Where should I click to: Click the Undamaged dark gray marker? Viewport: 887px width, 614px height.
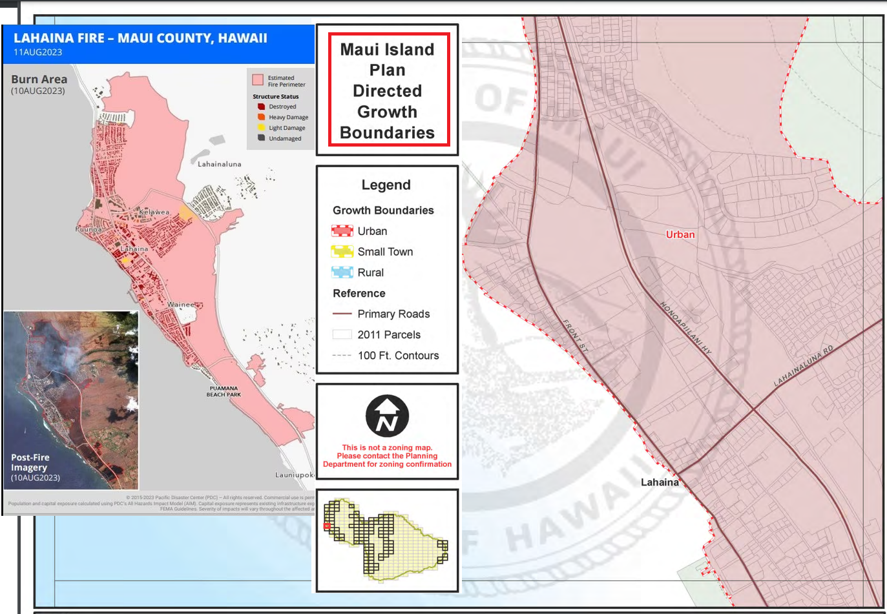coord(261,138)
